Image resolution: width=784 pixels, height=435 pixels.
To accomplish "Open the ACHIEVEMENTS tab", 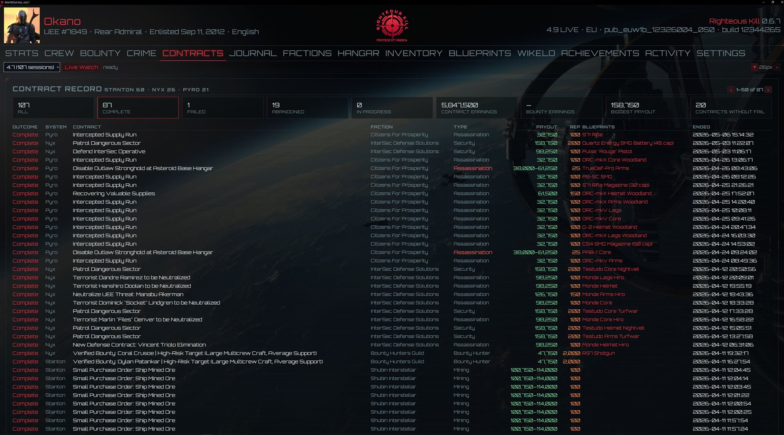I will coord(600,53).
